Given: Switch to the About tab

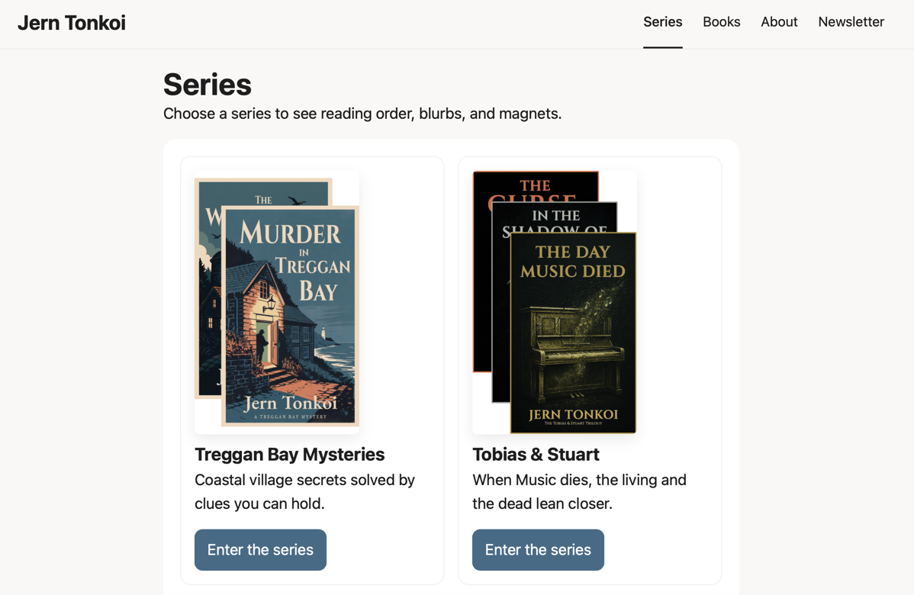Looking at the screenshot, I should [x=779, y=22].
